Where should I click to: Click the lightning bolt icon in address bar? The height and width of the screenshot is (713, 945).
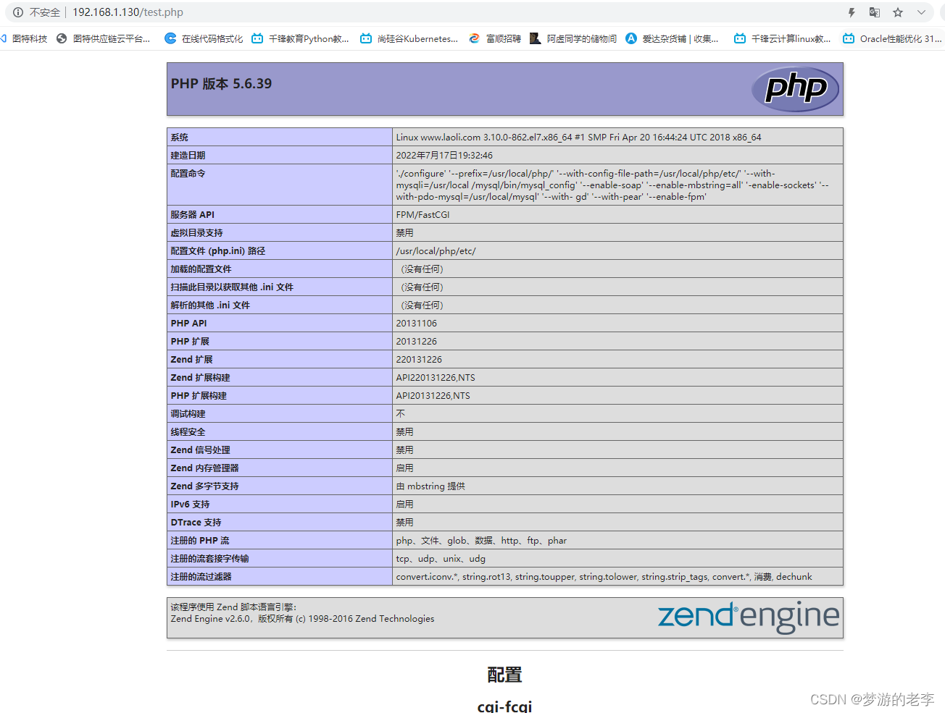click(852, 12)
